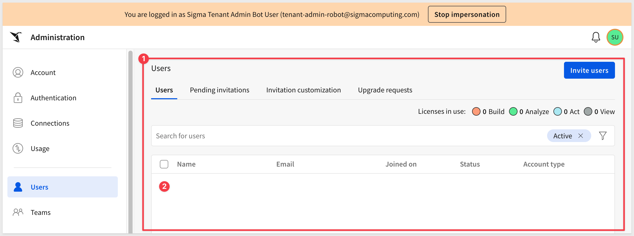634x236 pixels.
Task: Click the orange Build license swatch
Action: coord(476,112)
